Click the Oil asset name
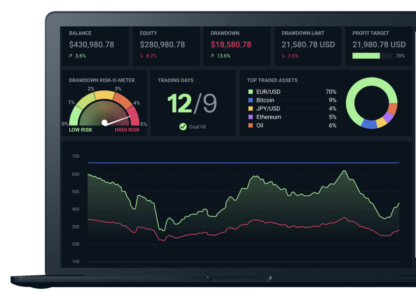Image resolution: width=416 pixels, height=293 pixels. point(260,125)
